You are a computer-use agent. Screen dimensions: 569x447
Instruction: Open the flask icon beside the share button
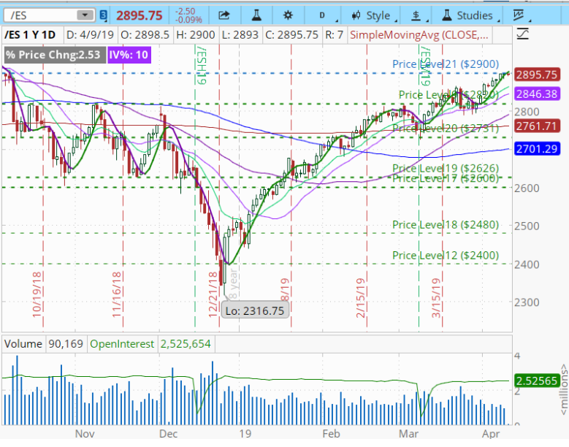(x=256, y=15)
